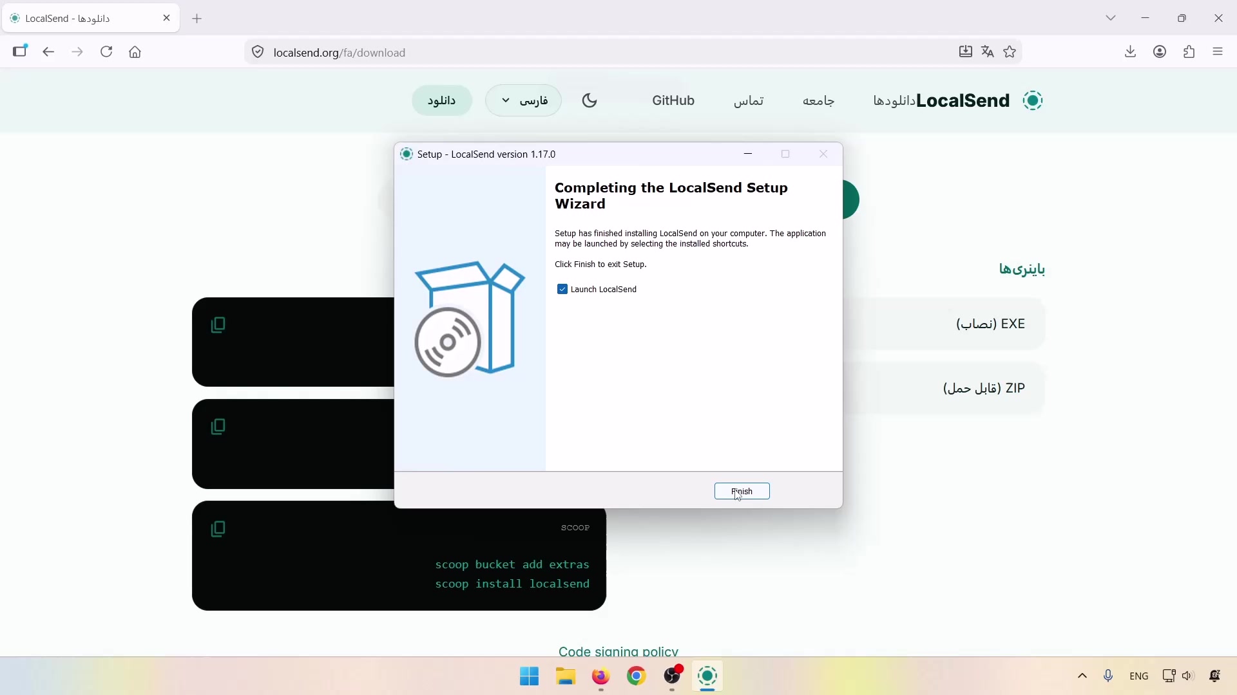The width and height of the screenshot is (1237, 695).
Task: Click Finish in the LocalSend setup wizard
Action: 742,491
